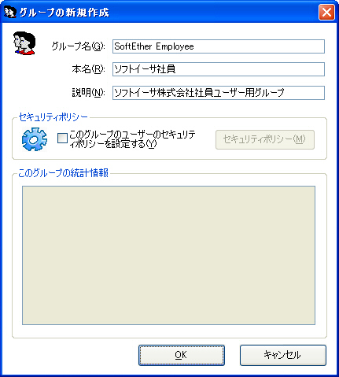Click the dialog title text グループの新規作成
The width and height of the screenshot is (339, 377).
coord(64,13)
